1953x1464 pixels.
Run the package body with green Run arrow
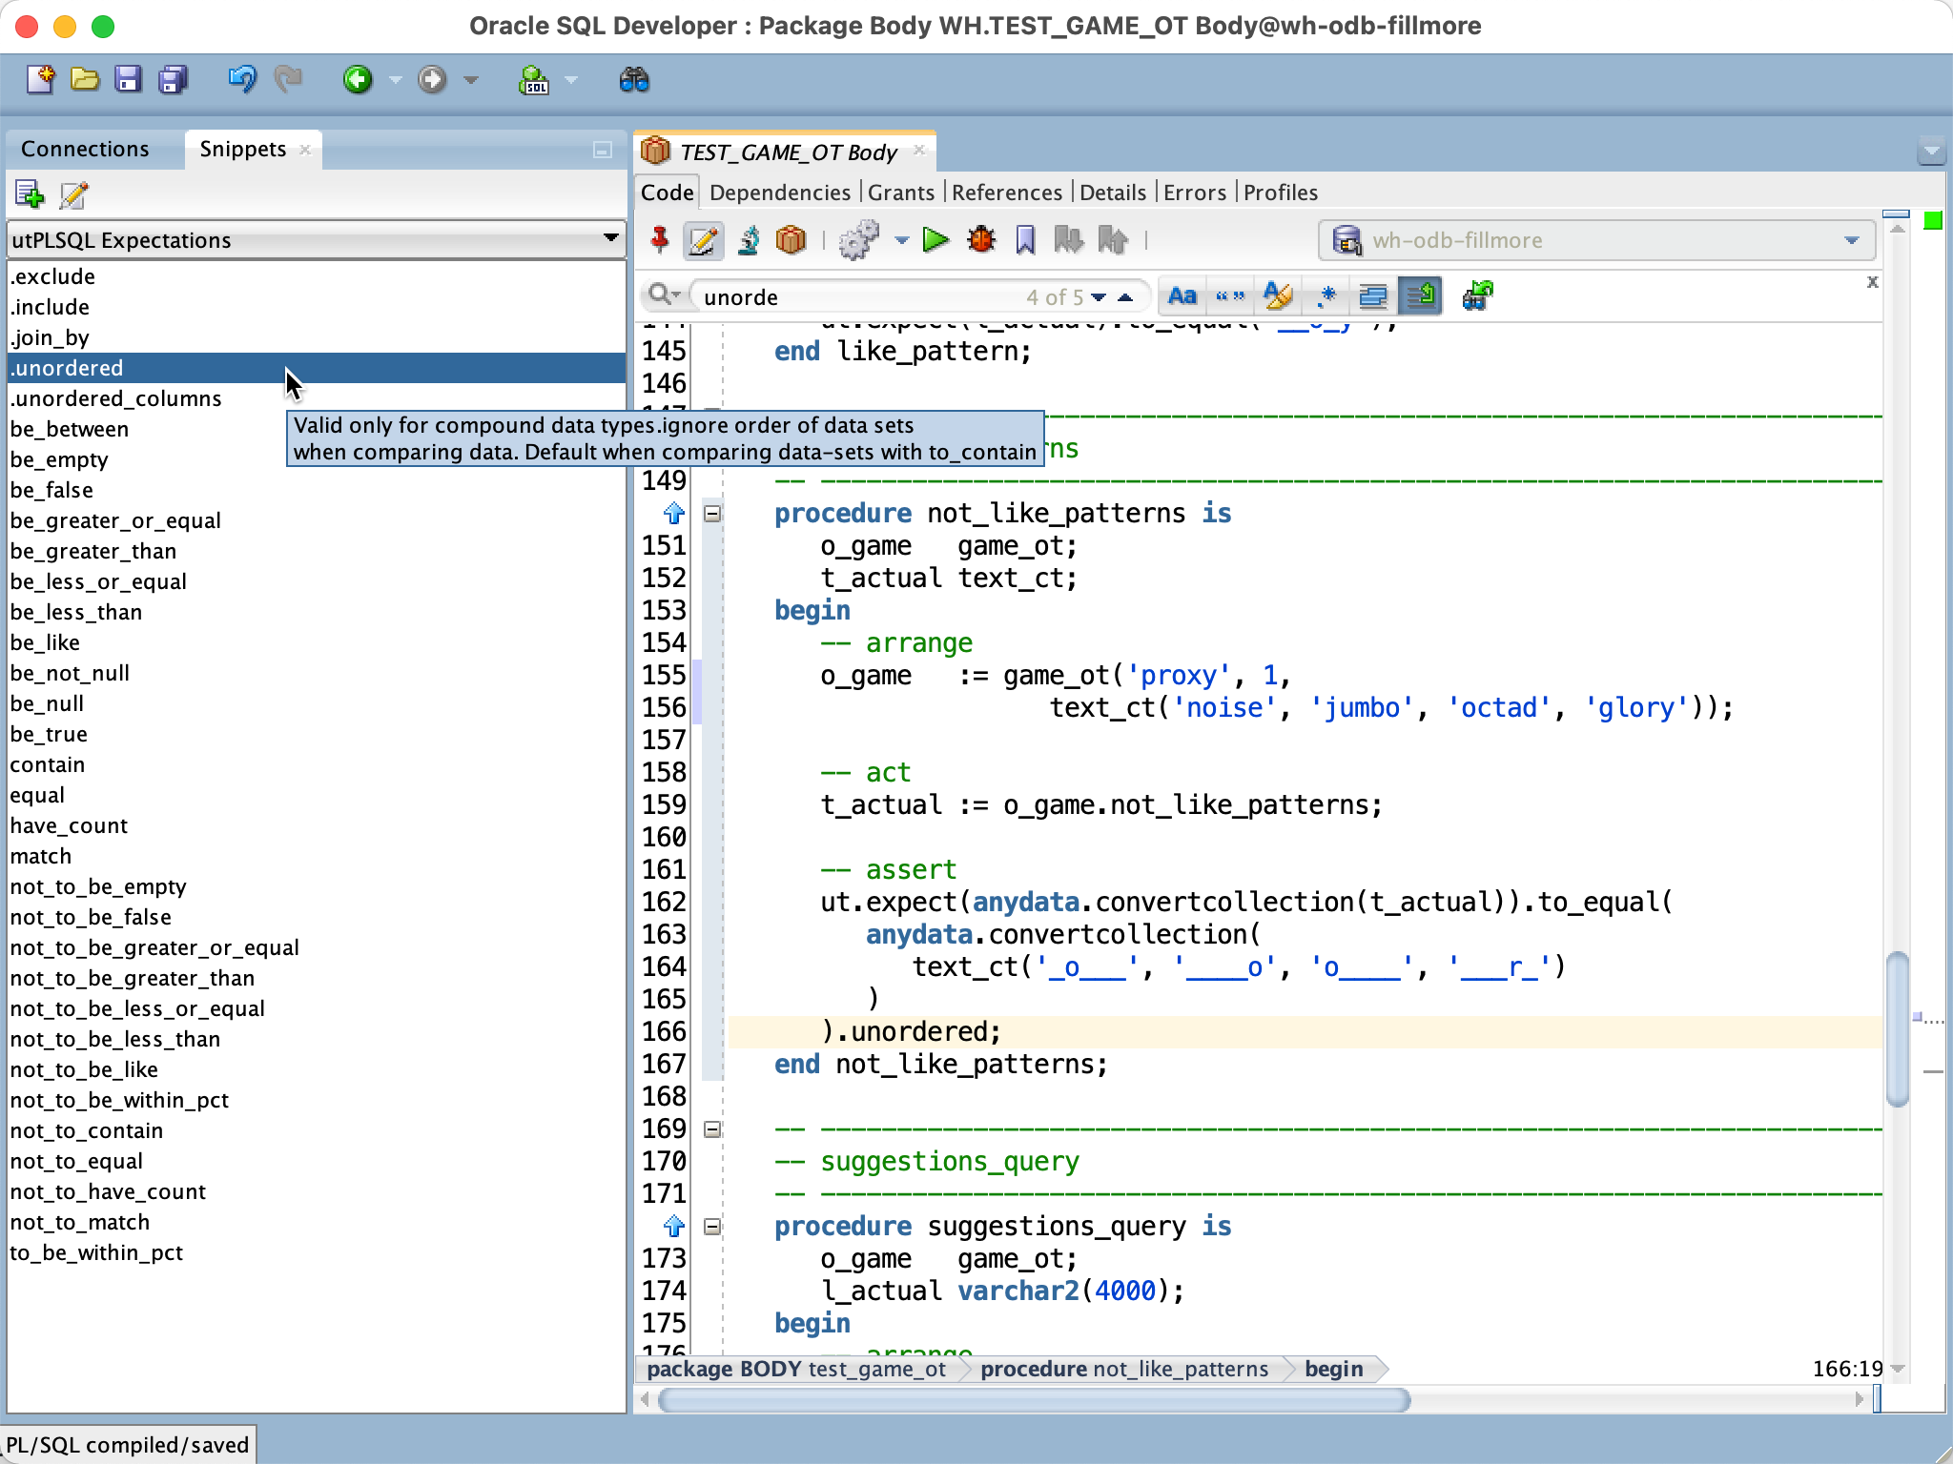click(935, 240)
